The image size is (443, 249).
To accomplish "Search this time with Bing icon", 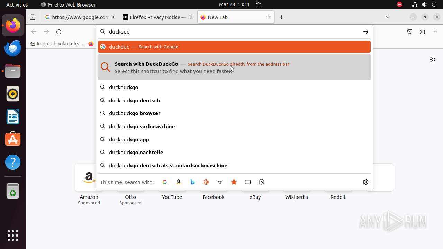I will coord(192,182).
